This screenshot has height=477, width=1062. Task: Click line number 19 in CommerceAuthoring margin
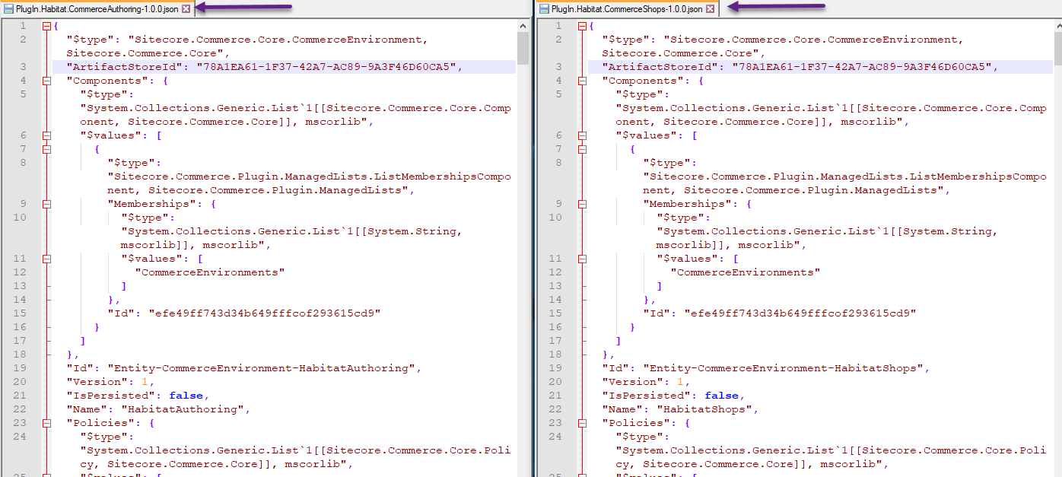(20, 368)
